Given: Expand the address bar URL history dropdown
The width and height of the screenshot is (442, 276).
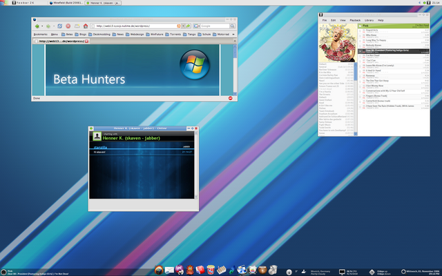Looking at the screenshot, I should tap(183, 26).
